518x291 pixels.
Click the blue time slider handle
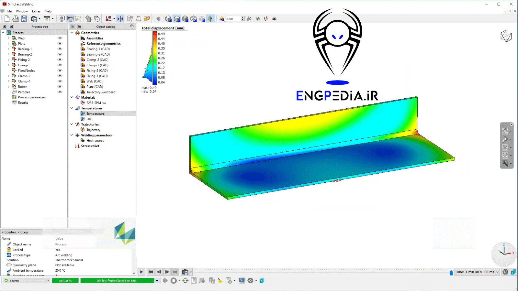451,273
